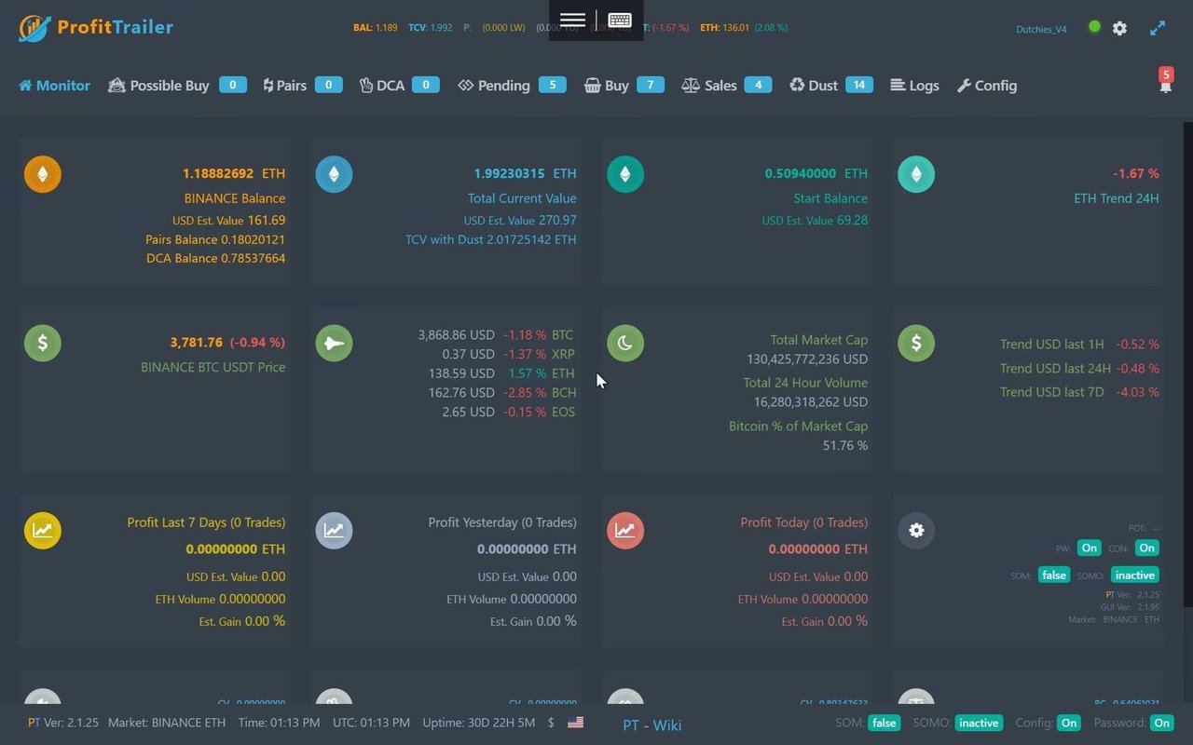Click moon icon in Total Market Cap card
Screen dimensions: 1193x745
coord(625,343)
